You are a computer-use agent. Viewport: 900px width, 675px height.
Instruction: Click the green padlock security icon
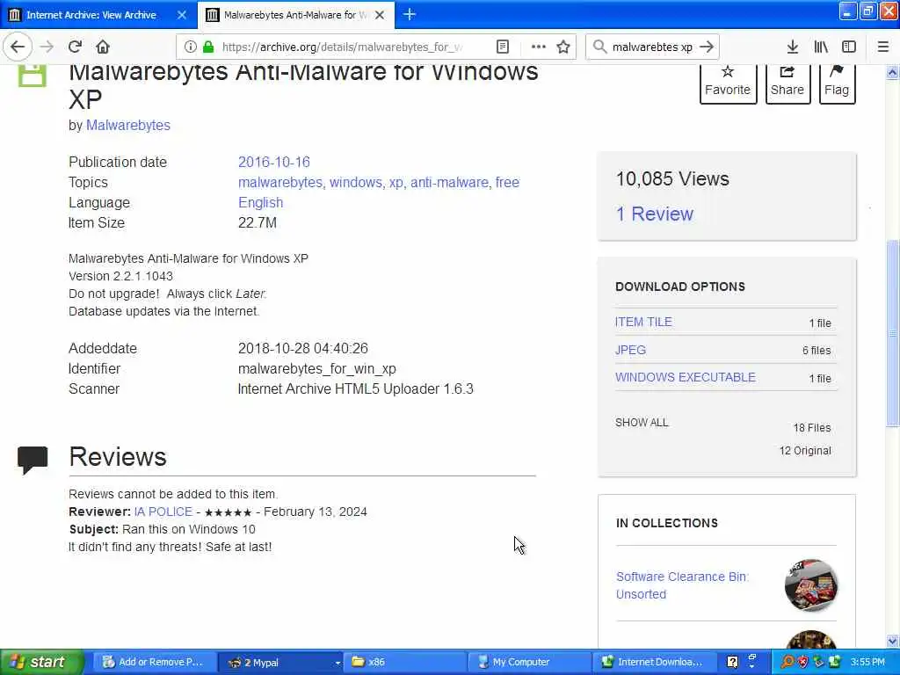pyautogui.click(x=208, y=47)
